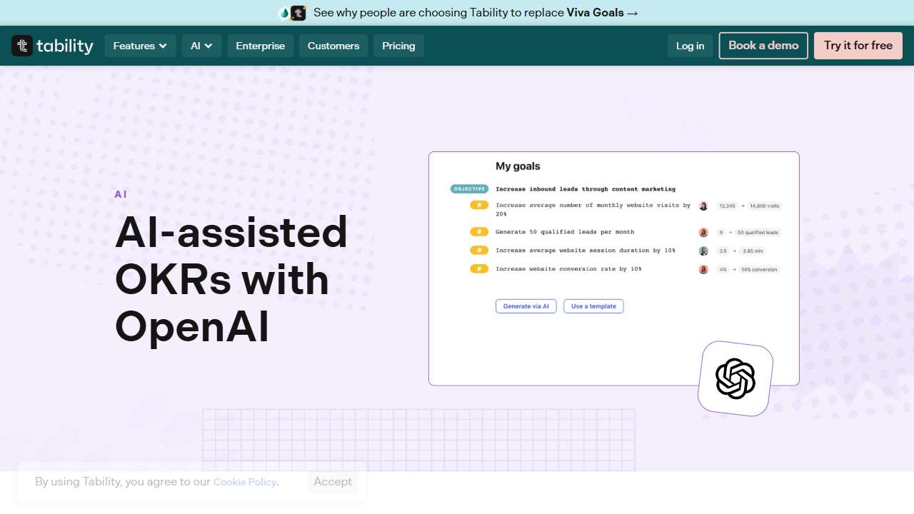This screenshot has width=914, height=514.
Task: Click the Tability logo icon
Action: pyautogui.click(x=22, y=46)
